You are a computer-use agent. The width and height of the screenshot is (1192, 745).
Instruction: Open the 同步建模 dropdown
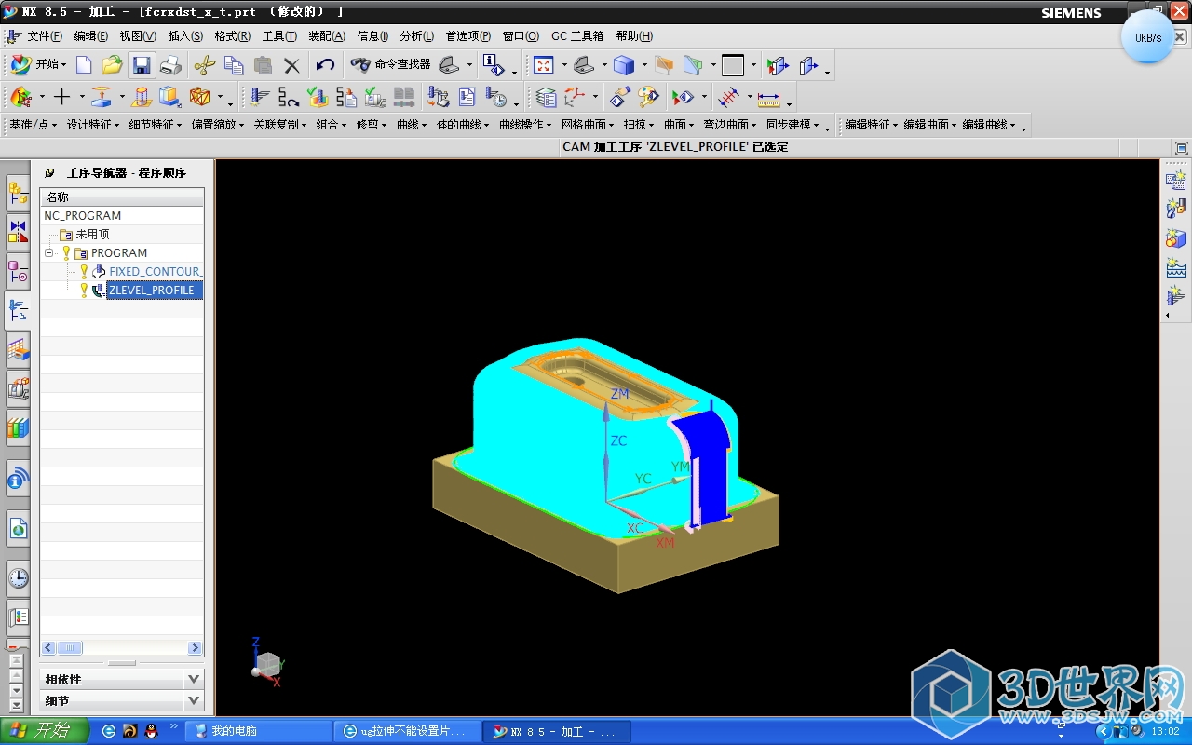tap(792, 125)
